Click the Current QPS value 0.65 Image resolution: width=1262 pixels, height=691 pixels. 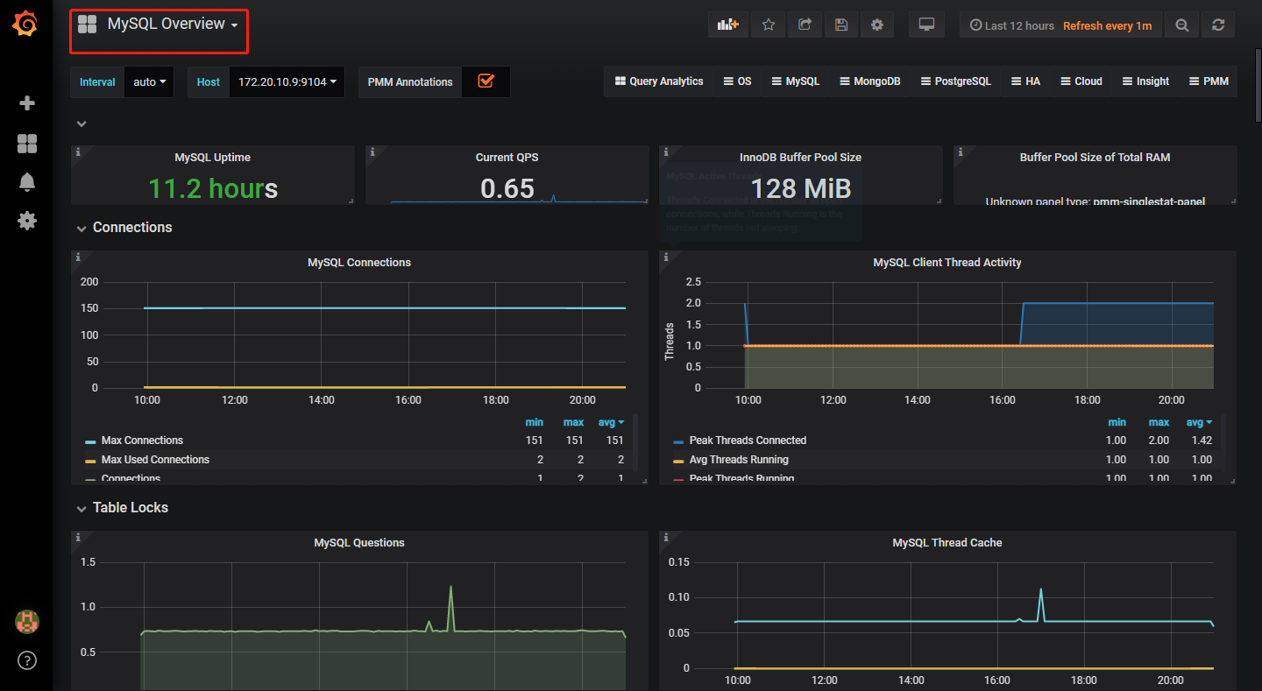pyautogui.click(x=507, y=188)
